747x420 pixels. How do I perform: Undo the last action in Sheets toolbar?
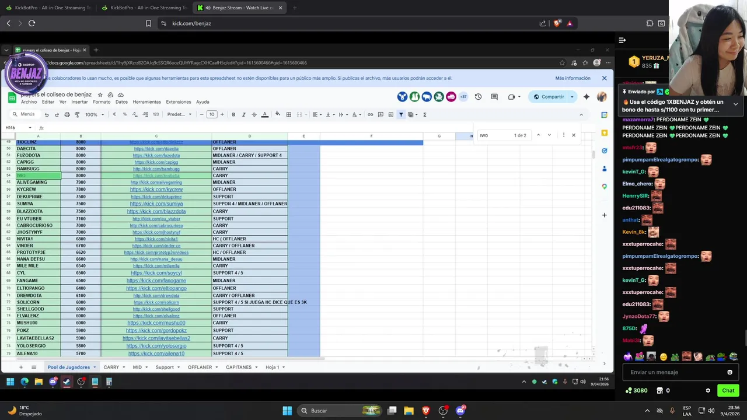[47, 115]
